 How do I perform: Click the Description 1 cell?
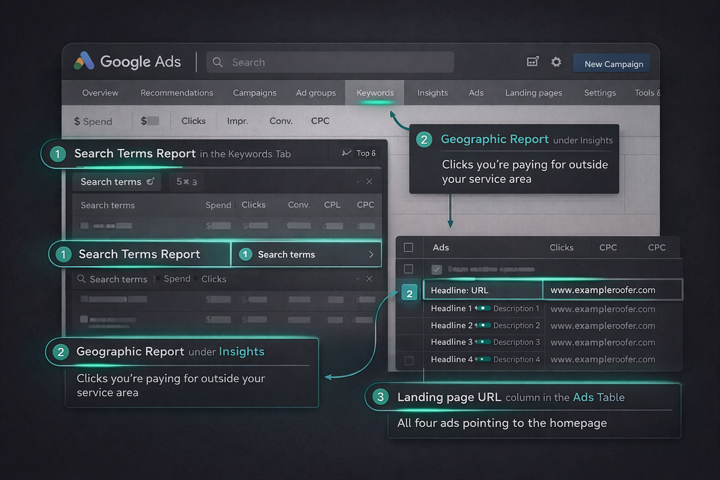click(516, 308)
